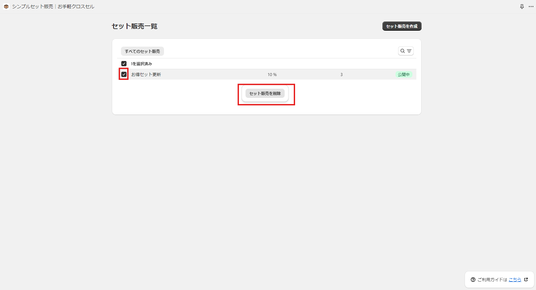Click the external link icon beside こちら
The image size is (536, 290).
tap(526, 280)
